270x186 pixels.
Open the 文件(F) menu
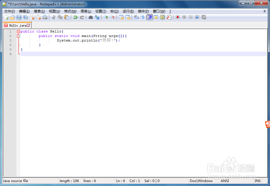(x=9, y=11)
